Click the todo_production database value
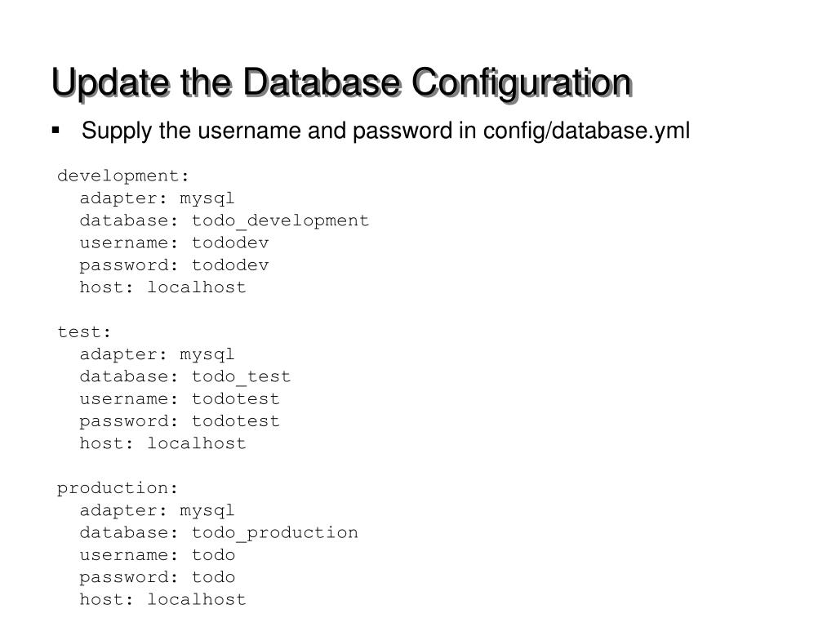 click(x=275, y=533)
